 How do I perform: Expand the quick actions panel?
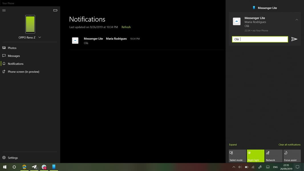click(x=233, y=145)
